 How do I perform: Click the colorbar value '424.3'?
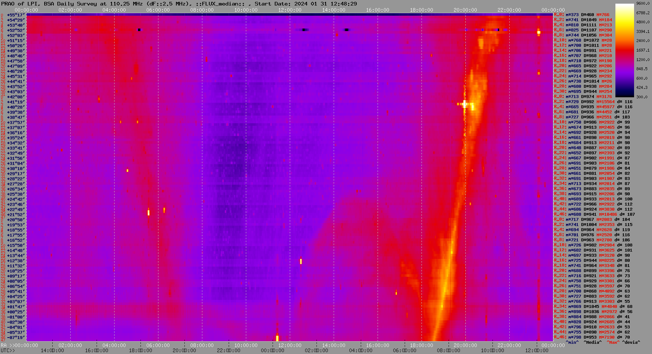[x=642, y=87]
